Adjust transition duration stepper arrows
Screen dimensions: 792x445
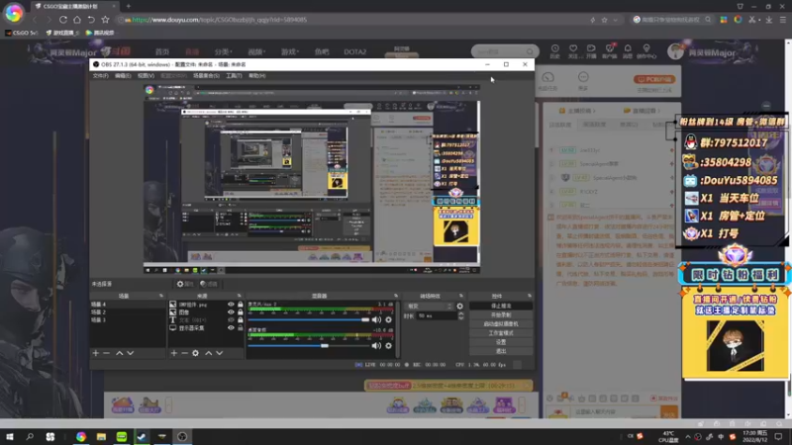(460, 315)
